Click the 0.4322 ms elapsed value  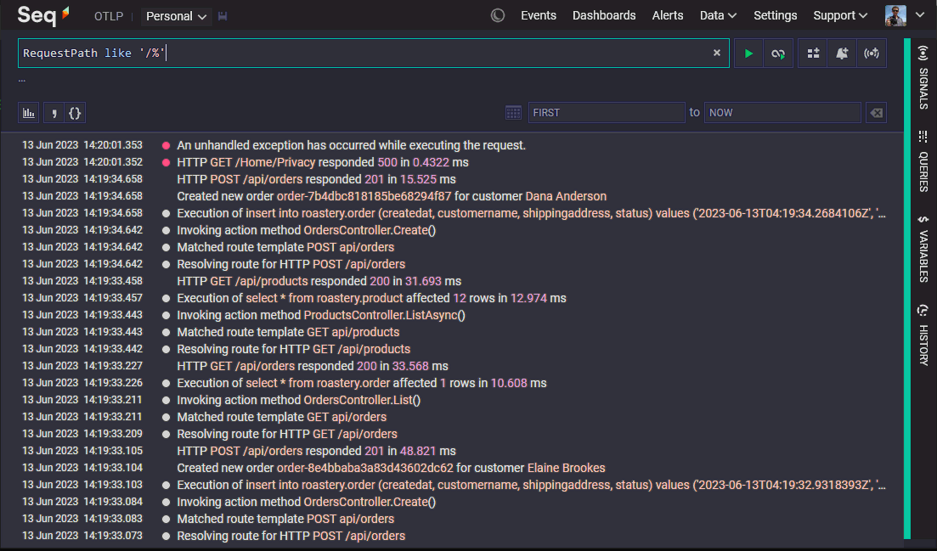tap(431, 162)
